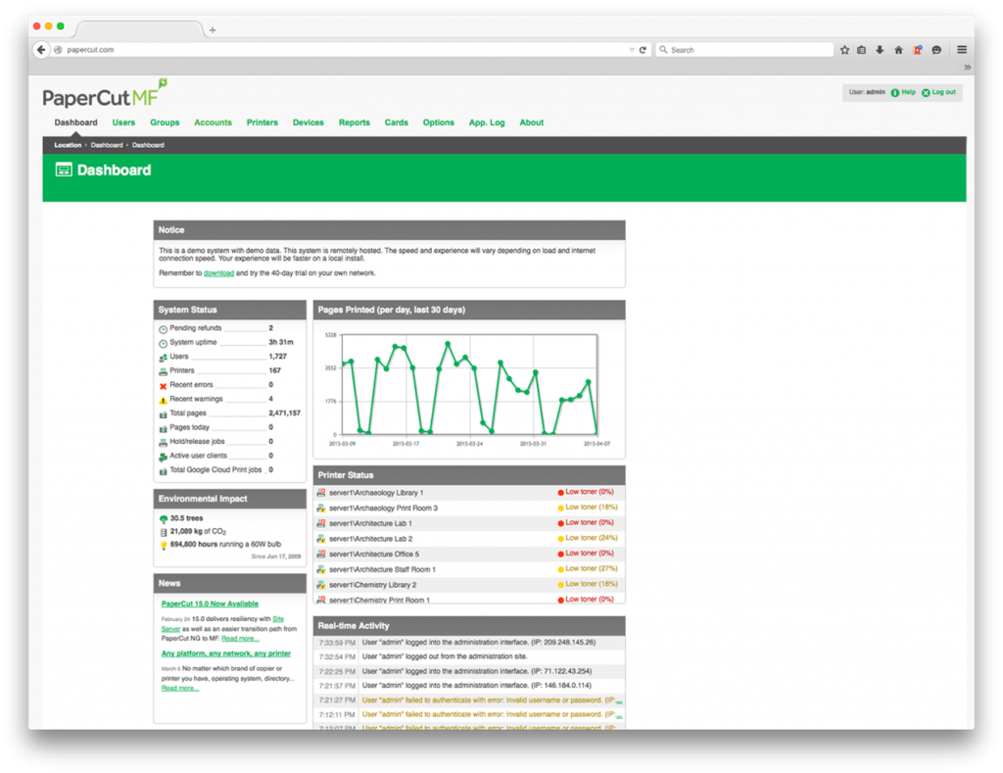The image size is (1003, 773).
Task: Reload the page with refresh icon
Action: 644,50
